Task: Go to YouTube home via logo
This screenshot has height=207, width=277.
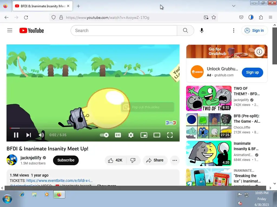Action: pyautogui.click(x=32, y=30)
